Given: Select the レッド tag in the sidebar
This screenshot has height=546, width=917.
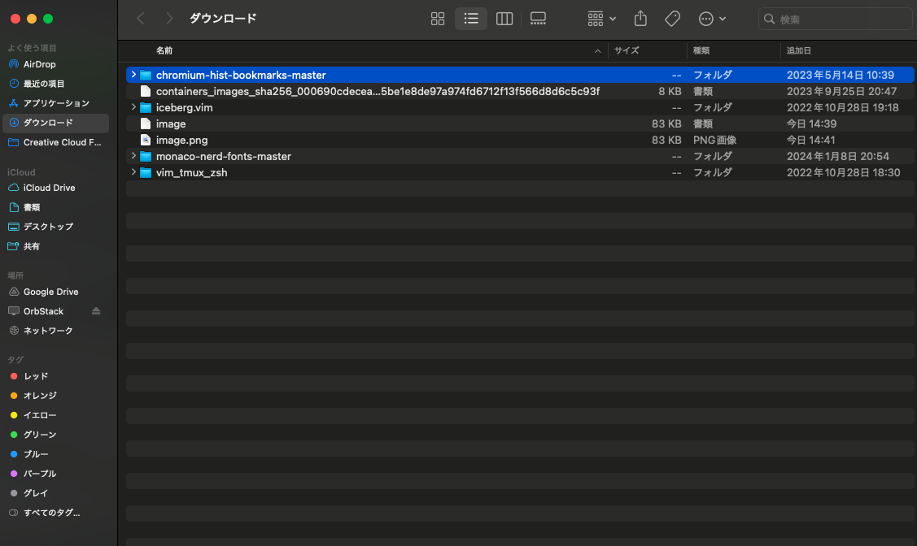Looking at the screenshot, I should (x=34, y=376).
